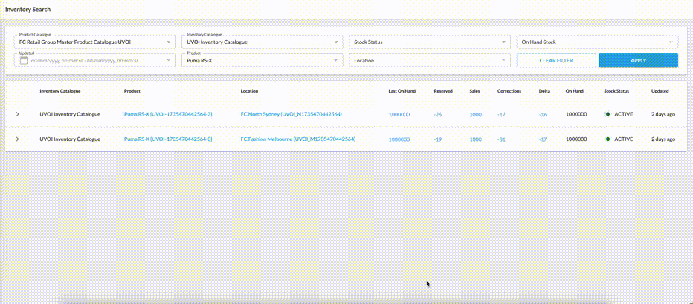Open the calendar icon in Updated field
Viewport: 693px width, 304px height.
tap(24, 60)
